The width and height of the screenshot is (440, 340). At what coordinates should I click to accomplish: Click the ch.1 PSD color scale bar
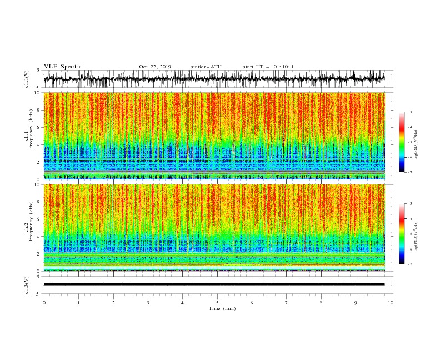[402, 142]
